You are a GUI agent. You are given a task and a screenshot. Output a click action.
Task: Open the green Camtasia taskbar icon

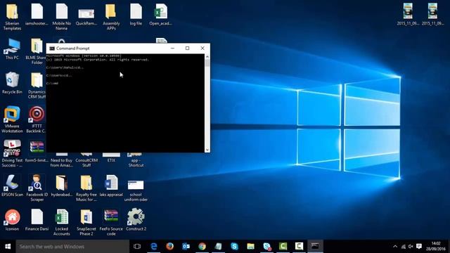pyautogui.click(x=283, y=246)
